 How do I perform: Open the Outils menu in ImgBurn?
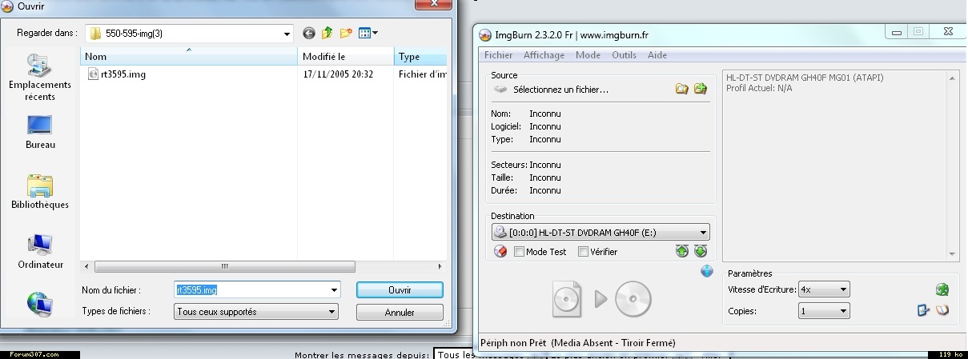(624, 55)
